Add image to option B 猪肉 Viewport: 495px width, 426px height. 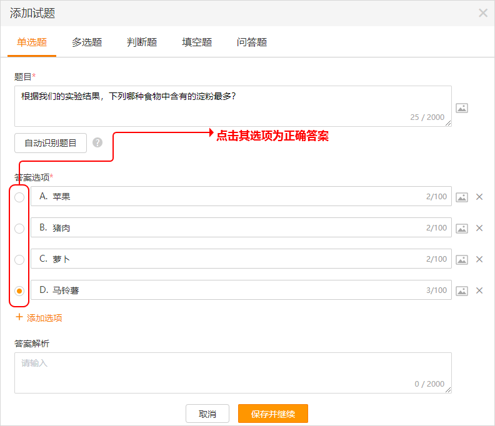point(461,228)
